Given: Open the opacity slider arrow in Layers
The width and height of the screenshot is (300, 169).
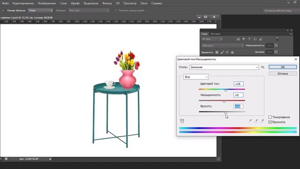Looking at the screenshot, I should [276, 46].
